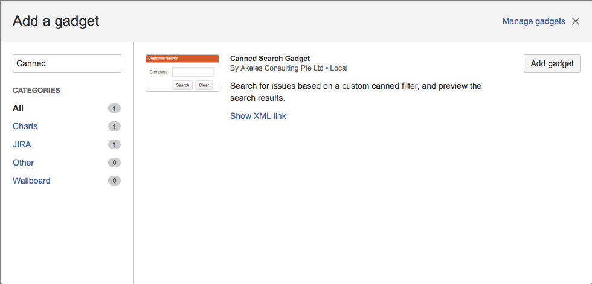Switch to the Other category
592x284 pixels.
[23, 163]
